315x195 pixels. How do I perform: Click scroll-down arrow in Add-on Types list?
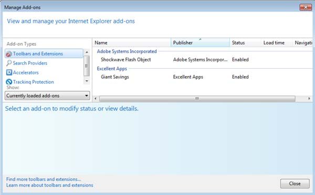87,81
